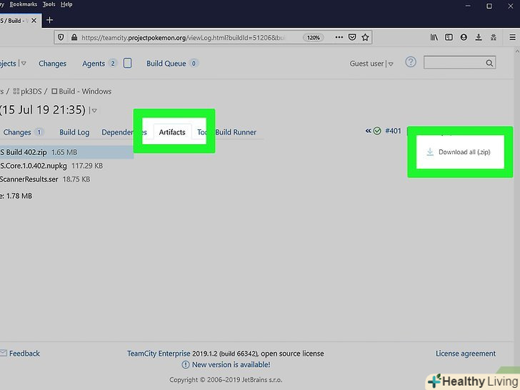
Task: Click the search magnifier icon
Action: (489, 63)
